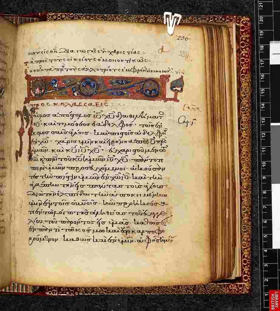Screen dimensions: 280x311
Task: Click ruler marking 18
Action: point(262,48)
